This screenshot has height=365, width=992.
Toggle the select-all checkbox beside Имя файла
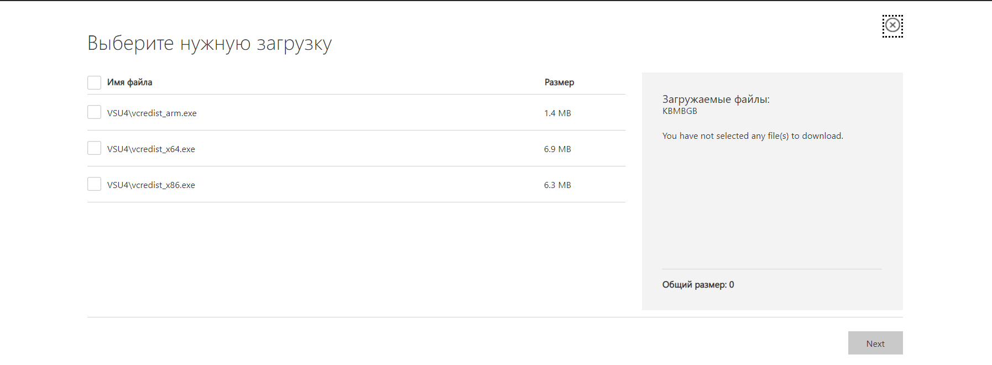[94, 82]
